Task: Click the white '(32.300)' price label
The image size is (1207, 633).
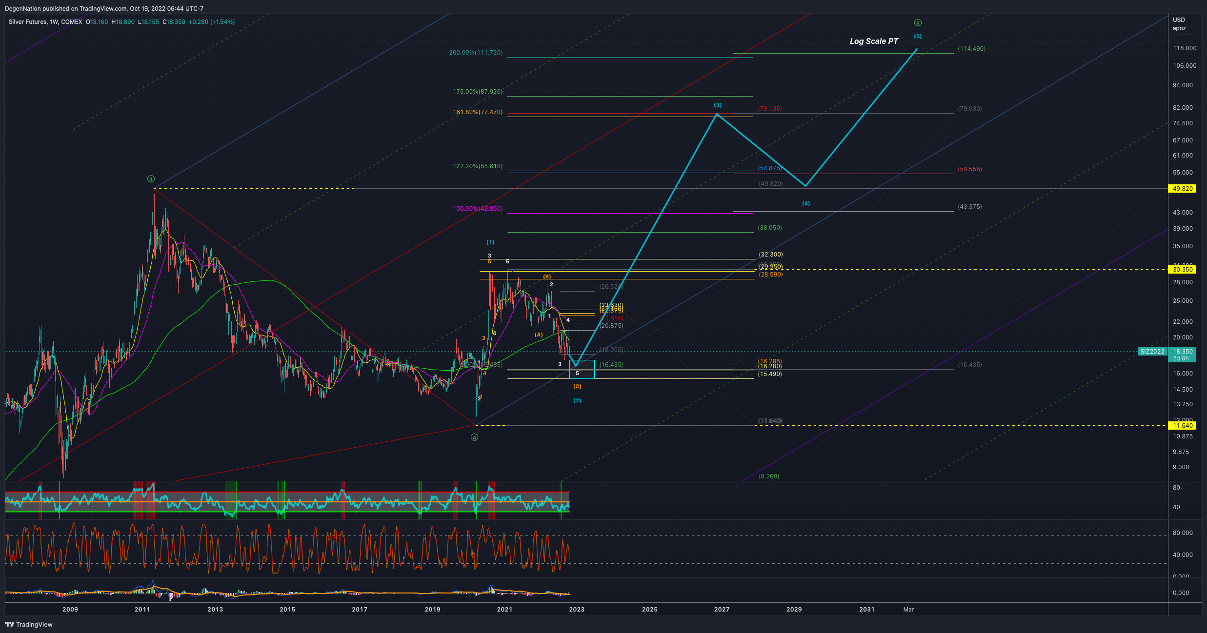Action: point(770,254)
